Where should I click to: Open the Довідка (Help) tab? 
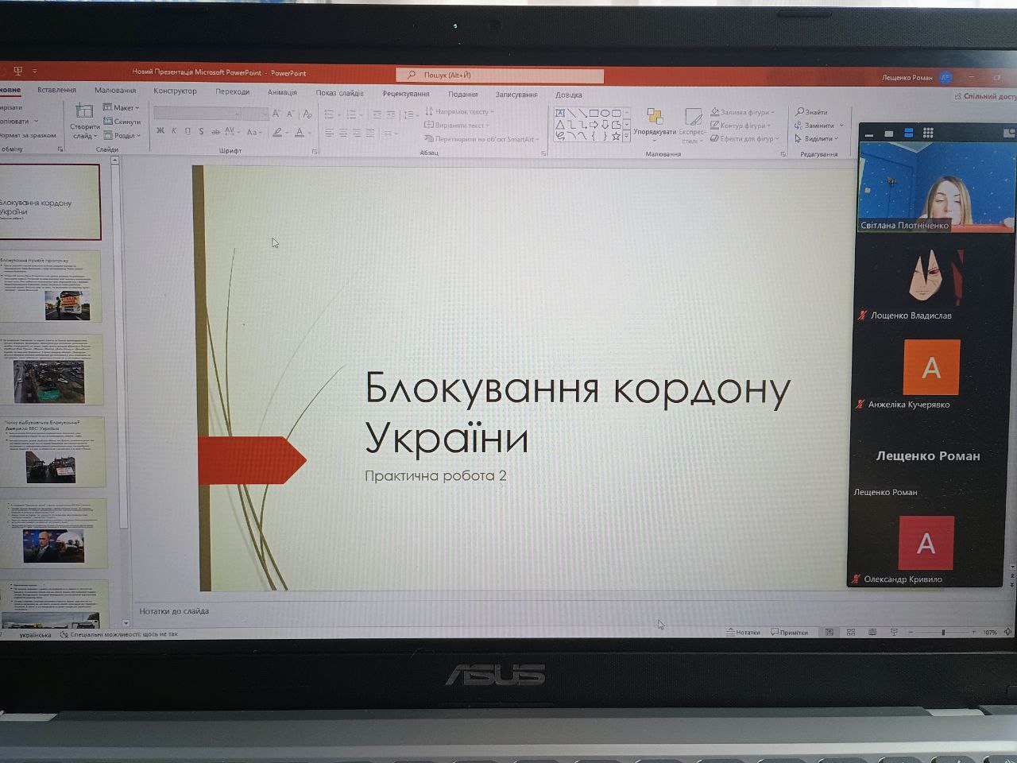click(x=569, y=95)
